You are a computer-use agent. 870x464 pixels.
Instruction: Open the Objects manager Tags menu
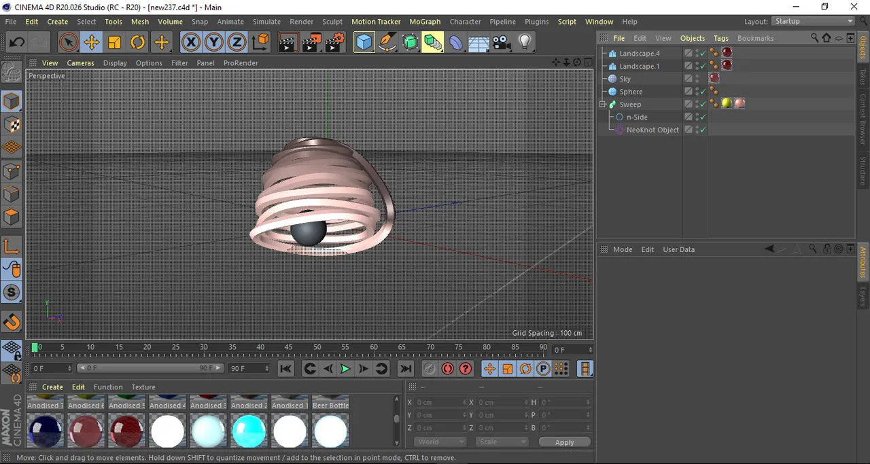click(721, 38)
